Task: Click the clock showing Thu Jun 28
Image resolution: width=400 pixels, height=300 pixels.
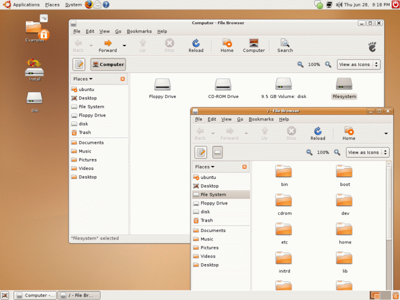Action: [x=367, y=4]
